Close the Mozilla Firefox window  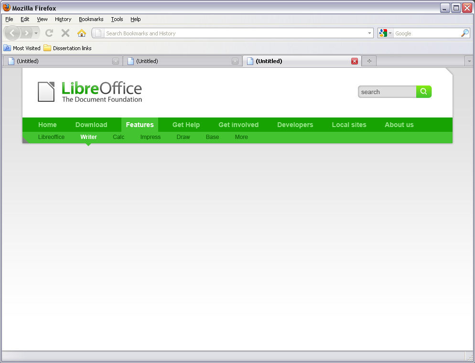tap(467, 8)
